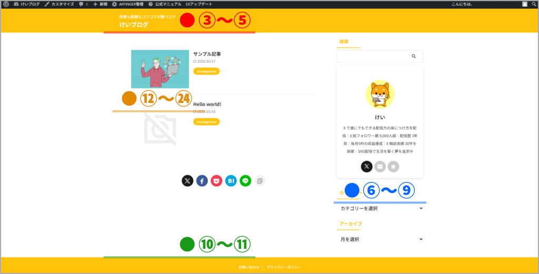
Task: Share the page via LINE icon
Action: pyautogui.click(x=245, y=181)
